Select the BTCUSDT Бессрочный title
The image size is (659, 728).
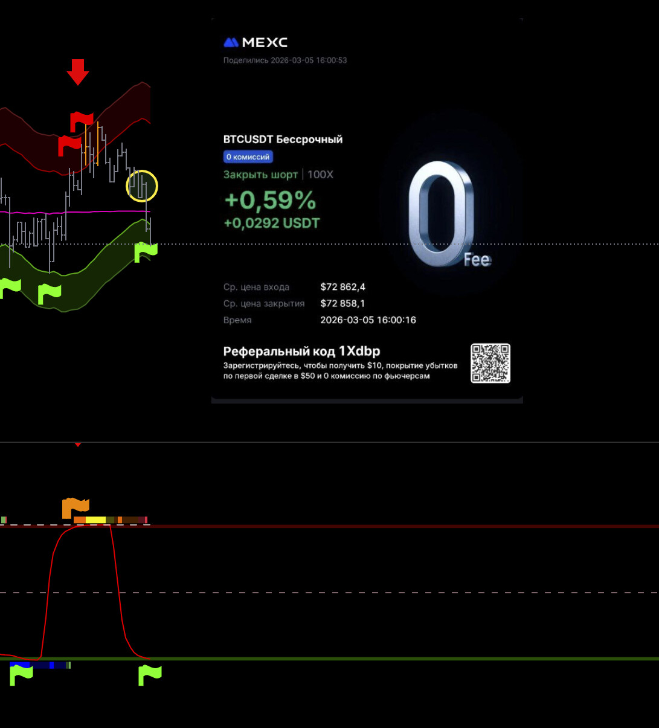(x=283, y=140)
